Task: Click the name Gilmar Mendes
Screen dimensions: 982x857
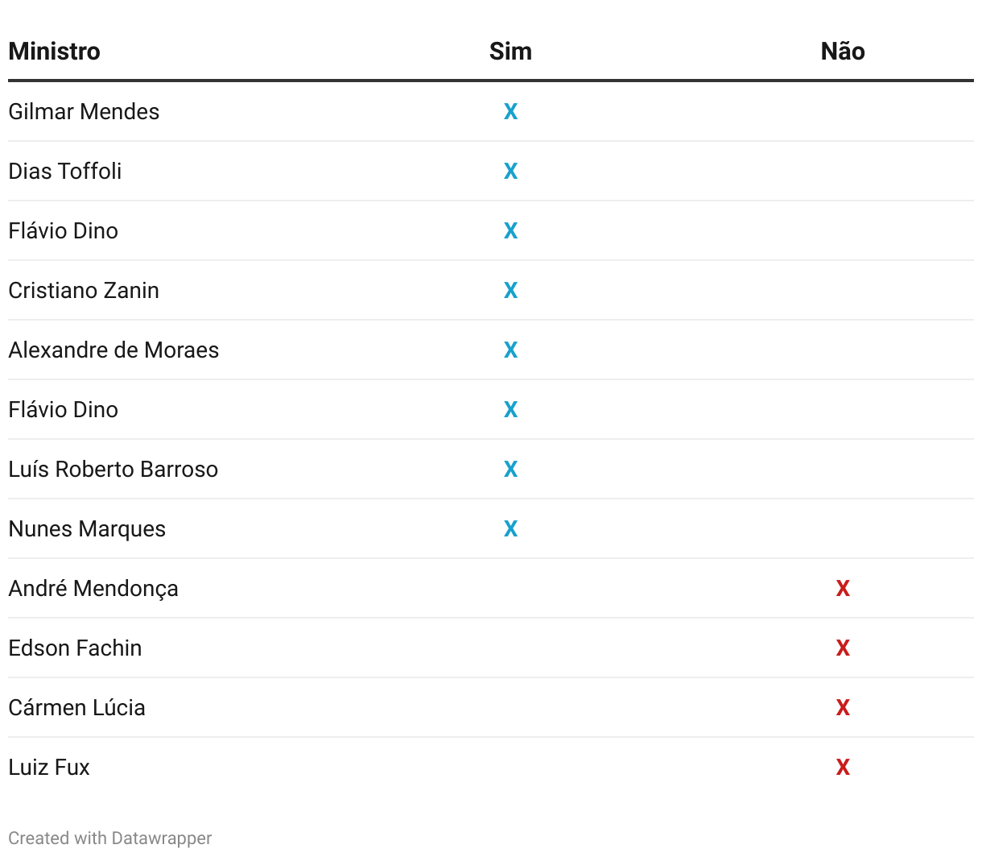Action: 84,112
